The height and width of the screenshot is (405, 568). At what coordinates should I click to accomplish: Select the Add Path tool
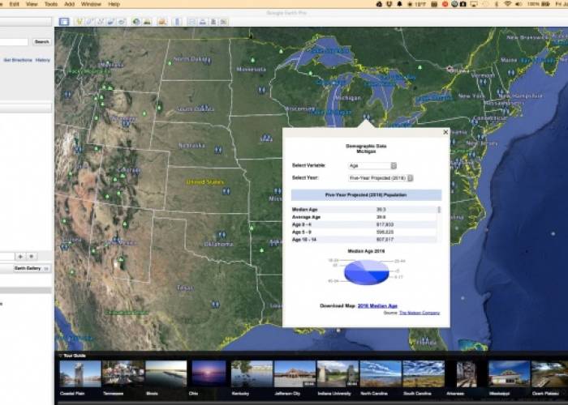pyautogui.click(x=101, y=22)
